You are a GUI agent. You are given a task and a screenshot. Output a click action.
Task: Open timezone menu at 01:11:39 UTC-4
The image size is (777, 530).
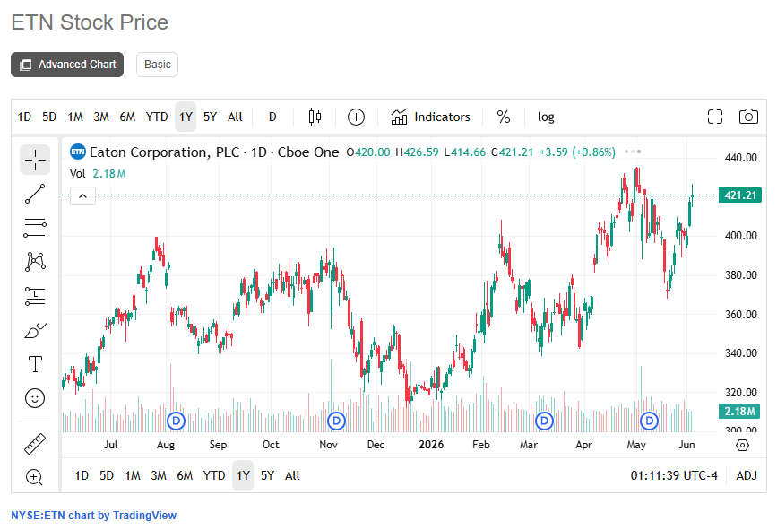(x=673, y=475)
